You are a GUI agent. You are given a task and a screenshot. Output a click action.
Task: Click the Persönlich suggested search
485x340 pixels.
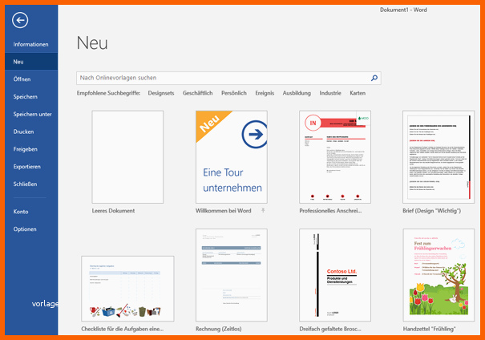[x=234, y=93]
